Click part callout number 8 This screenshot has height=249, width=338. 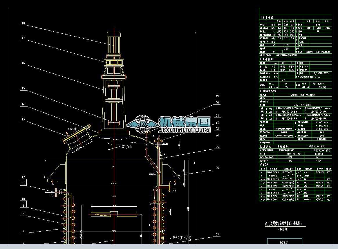pyautogui.click(x=24, y=214)
